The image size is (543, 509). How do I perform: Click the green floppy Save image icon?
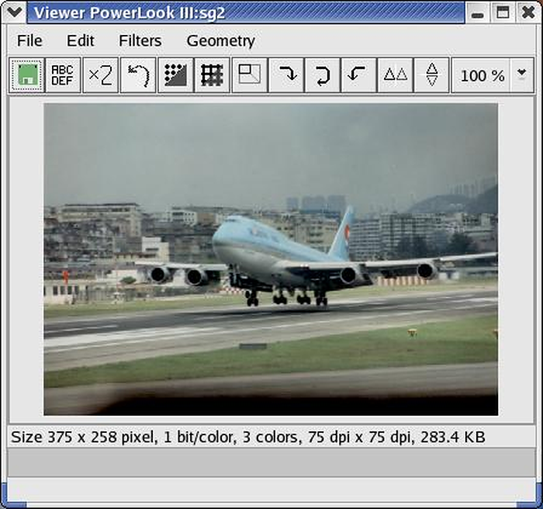[27, 75]
